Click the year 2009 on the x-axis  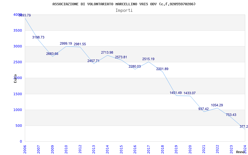pyautogui.click(x=52, y=149)
